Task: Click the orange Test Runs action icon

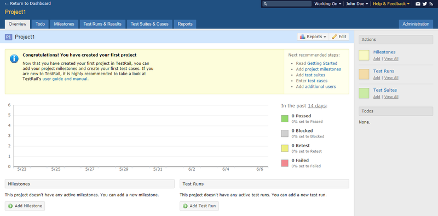Action: pos(364,74)
